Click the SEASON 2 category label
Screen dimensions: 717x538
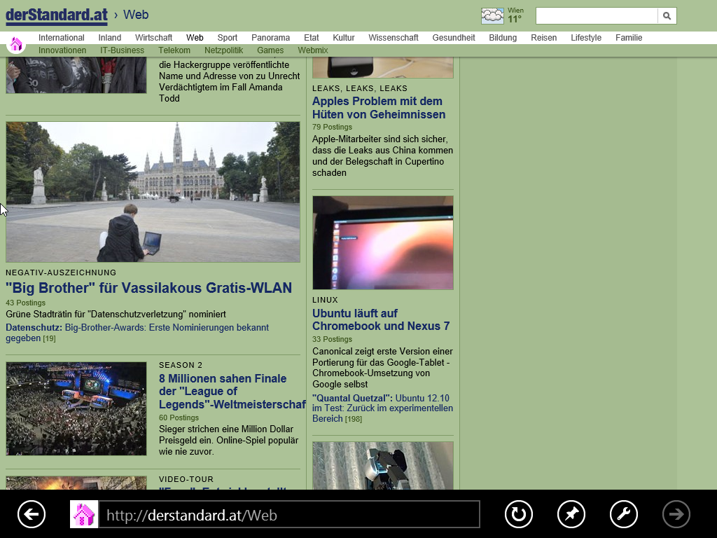click(x=181, y=365)
